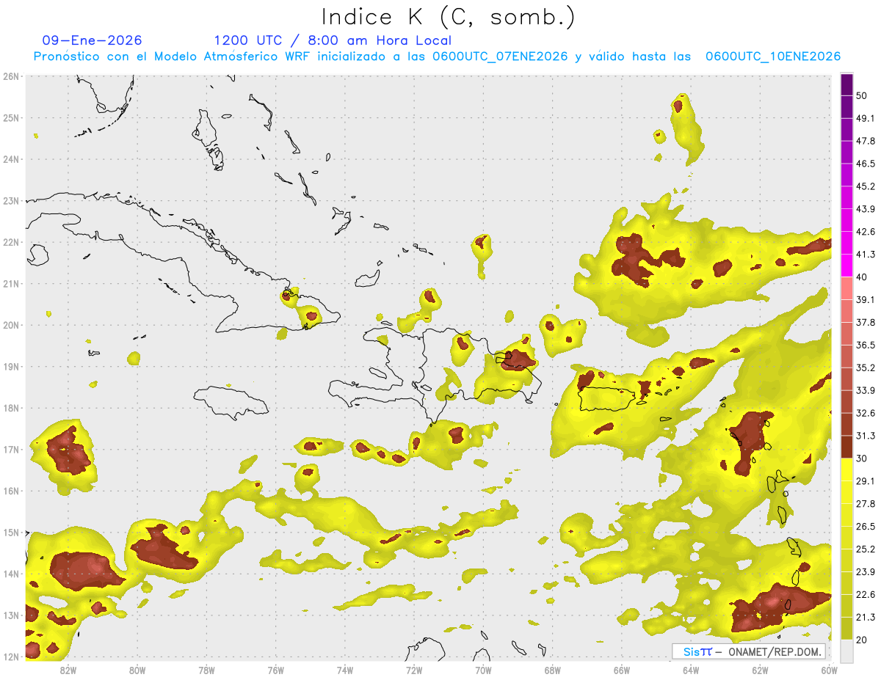Click the 14N latitude label
Screen dimensions: 881x680
click(11, 574)
